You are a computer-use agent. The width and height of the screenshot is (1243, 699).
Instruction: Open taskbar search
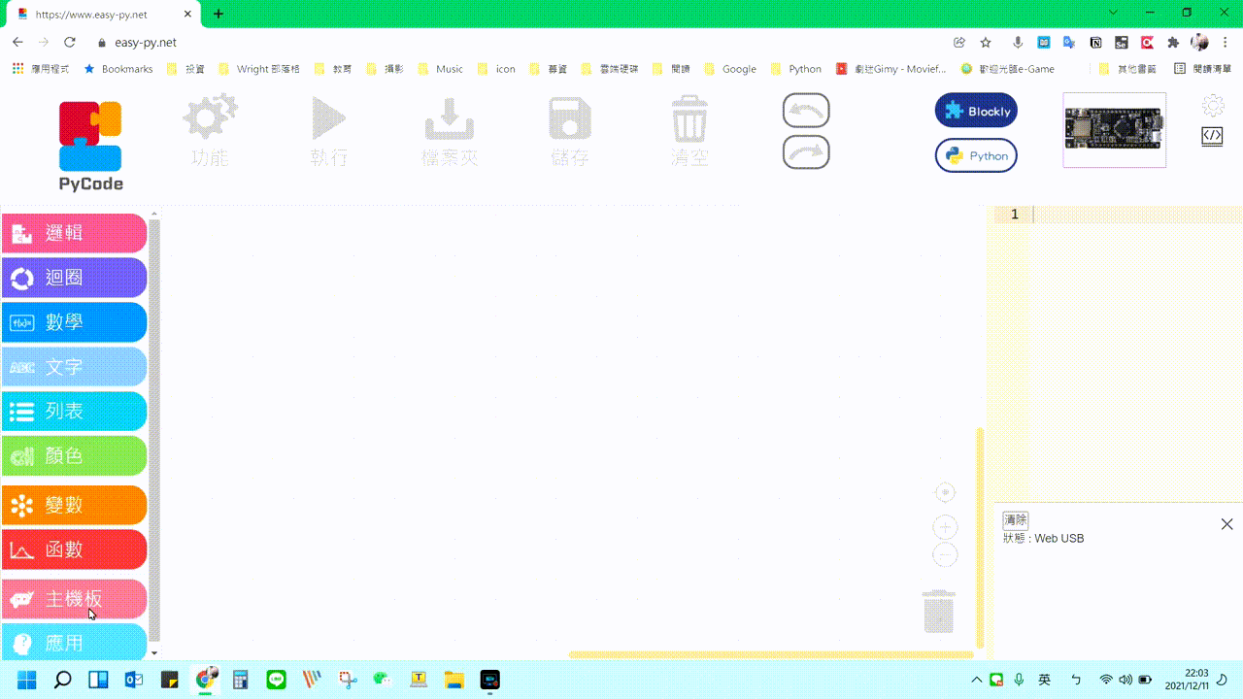click(62, 680)
